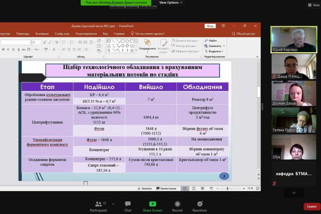Open the Reactions menu
Viewport: 321px width, 214px height.
tap(199, 206)
